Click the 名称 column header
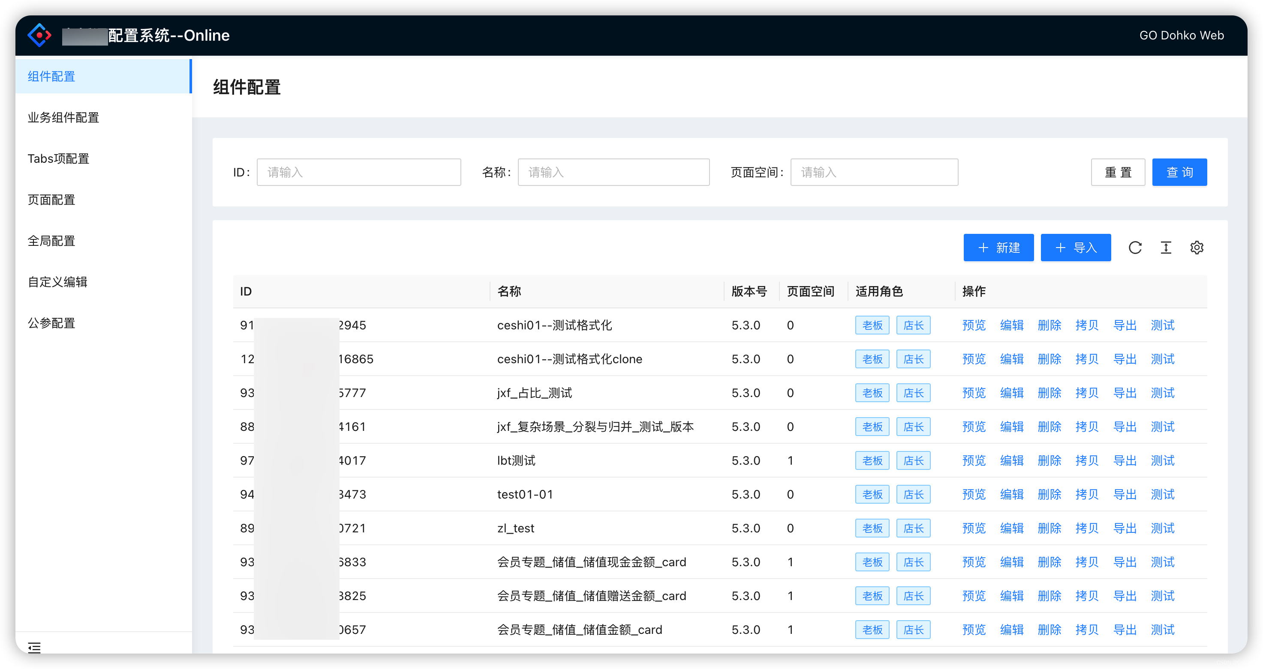The height and width of the screenshot is (669, 1263). pyautogui.click(x=509, y=291)
